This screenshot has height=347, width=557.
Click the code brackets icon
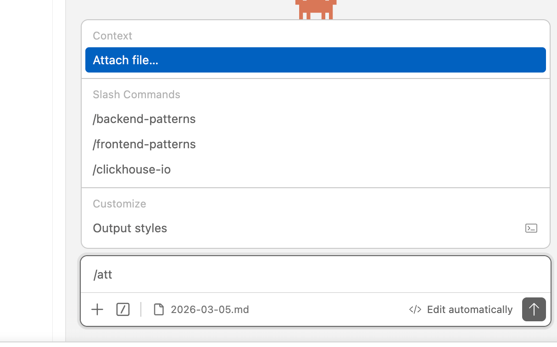[x=415, y=310]
